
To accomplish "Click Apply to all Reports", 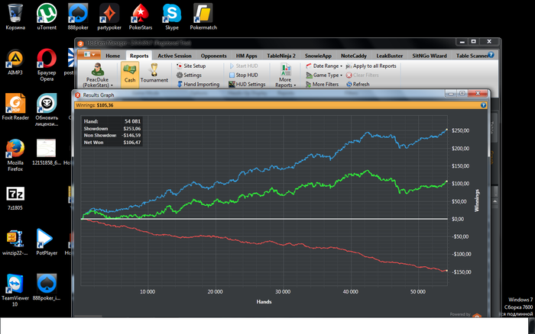I will pos(371,66).
